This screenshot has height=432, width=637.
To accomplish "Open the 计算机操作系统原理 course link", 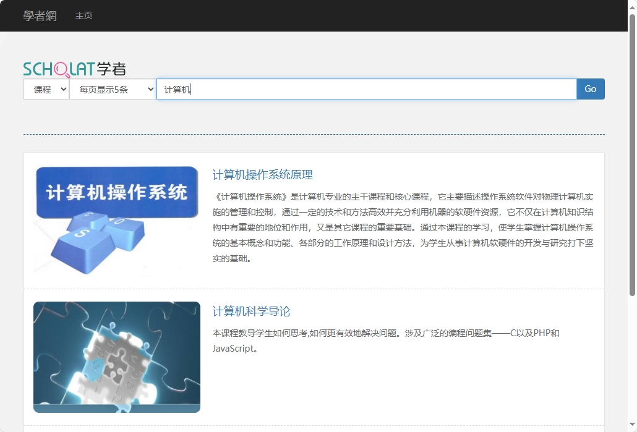I will coord(262,175).
